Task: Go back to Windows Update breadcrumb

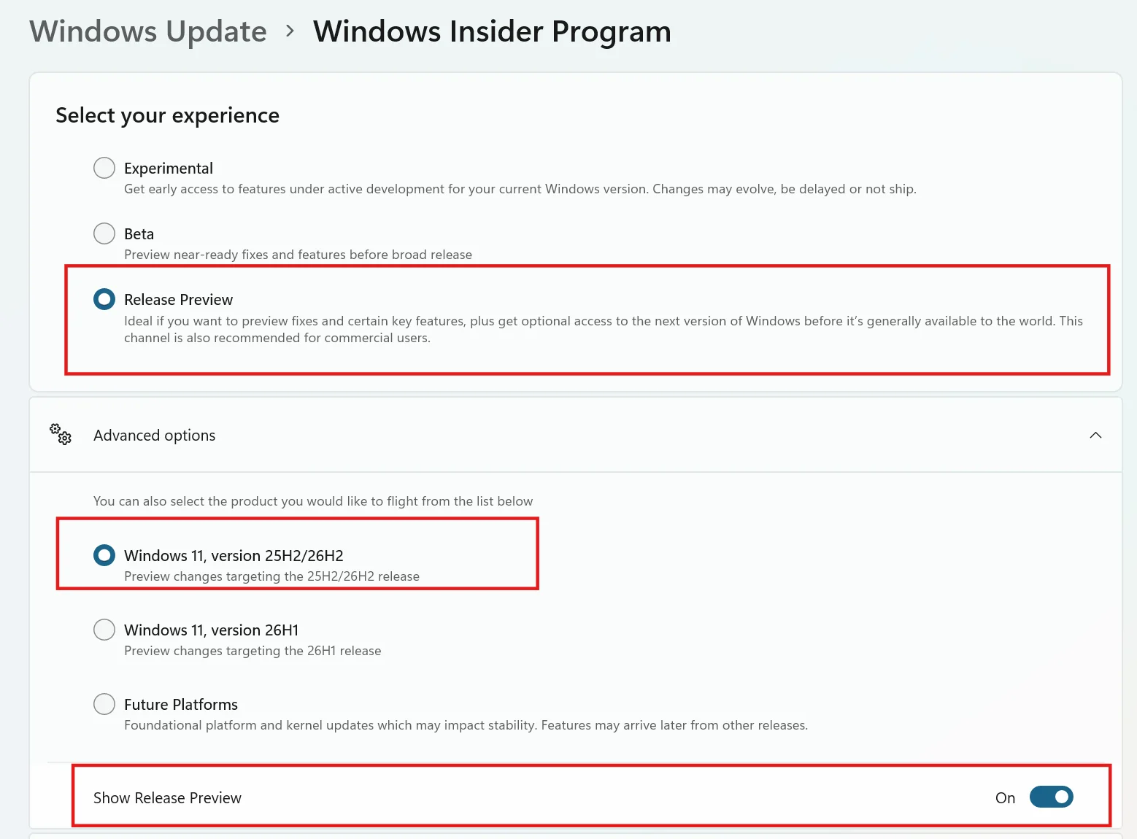Action: (x=148, y=31)
